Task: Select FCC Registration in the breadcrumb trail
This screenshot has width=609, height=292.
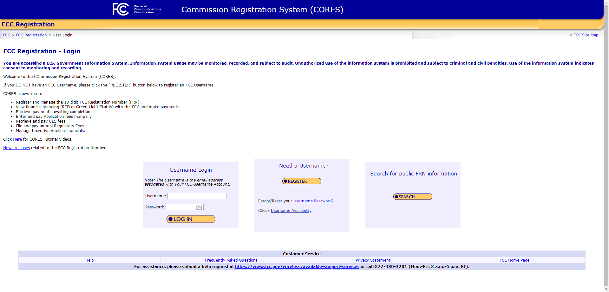Action: [31, 35]
